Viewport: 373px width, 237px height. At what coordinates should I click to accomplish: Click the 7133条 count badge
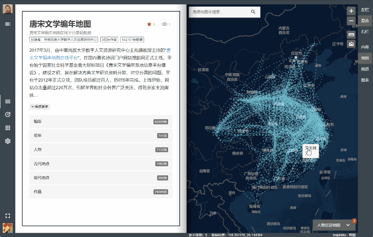pyautogui.click(x=162, y=150)
